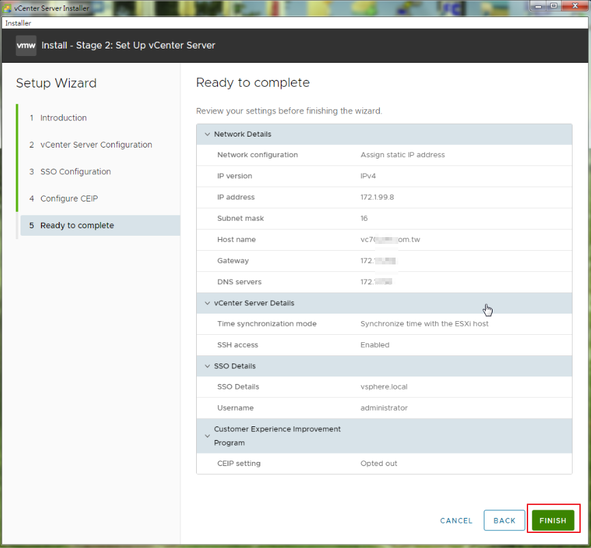This screenshot has width=591, height=548.
Task: Click the DNS servers label
Action: pyautogui.click(x=239, y=282)
